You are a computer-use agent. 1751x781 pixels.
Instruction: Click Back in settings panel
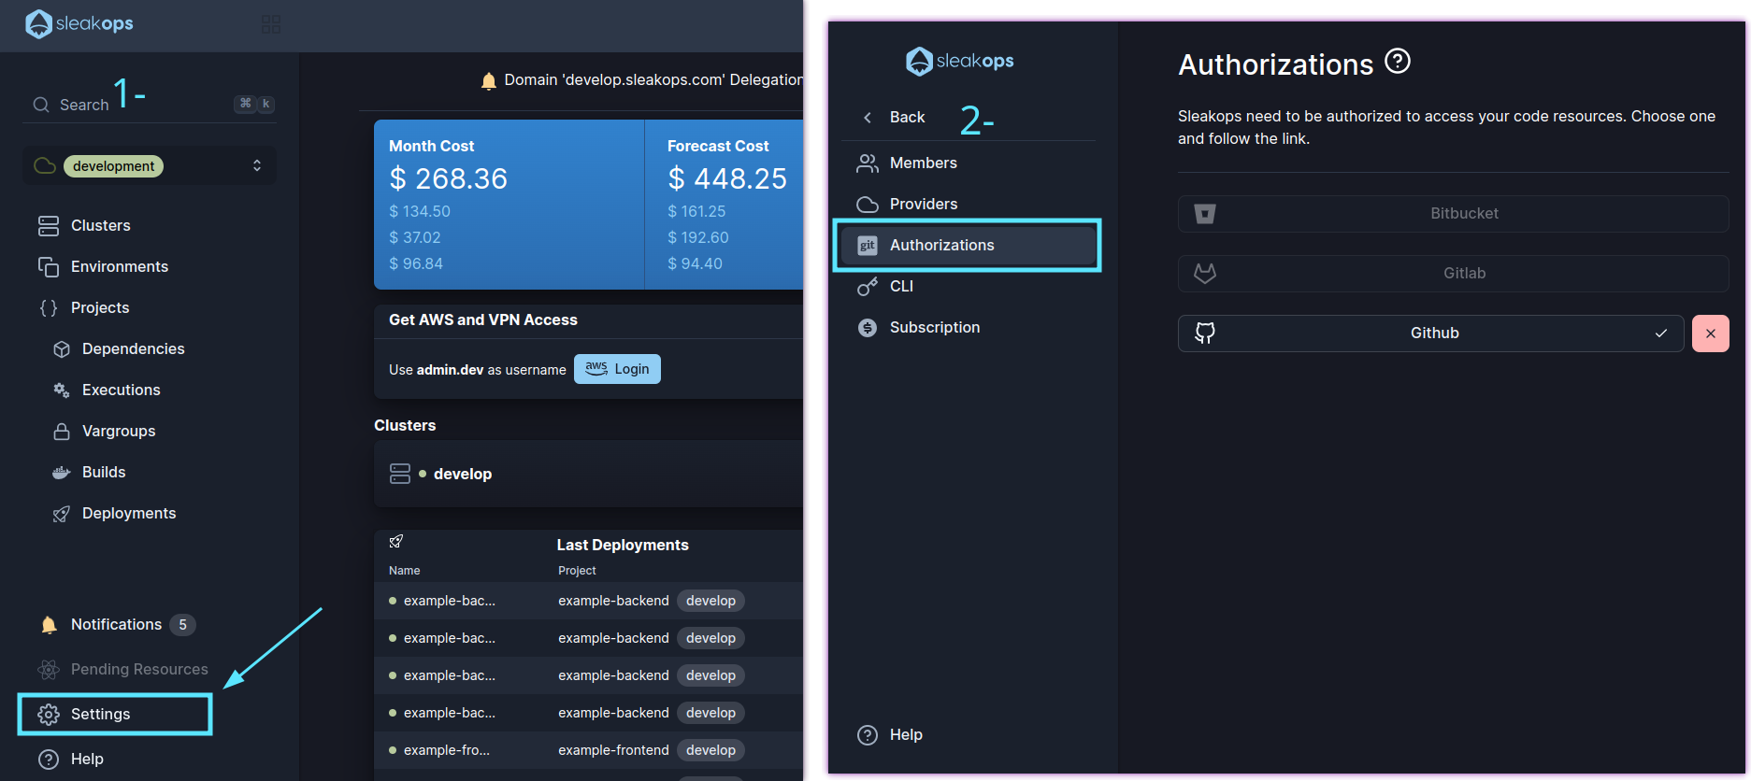(907, 117)
